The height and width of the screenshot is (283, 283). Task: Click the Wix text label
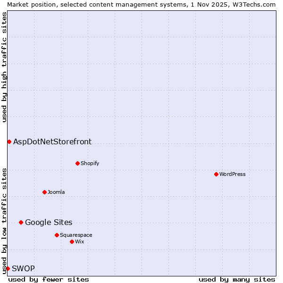(x=79, y=241)
